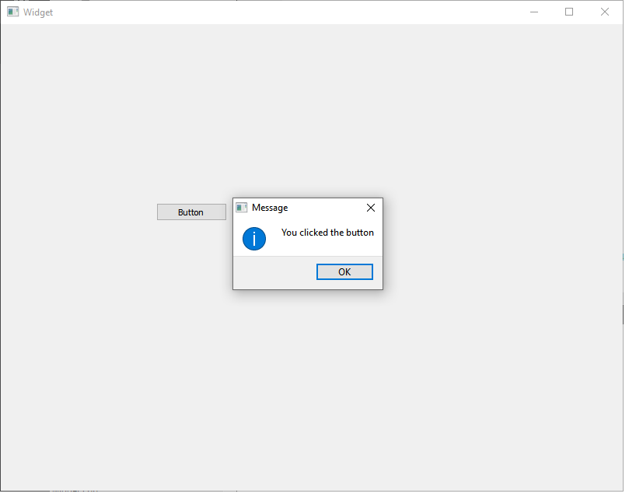Minimize the Widget window

pyautogui.click(x=534, y=12)
